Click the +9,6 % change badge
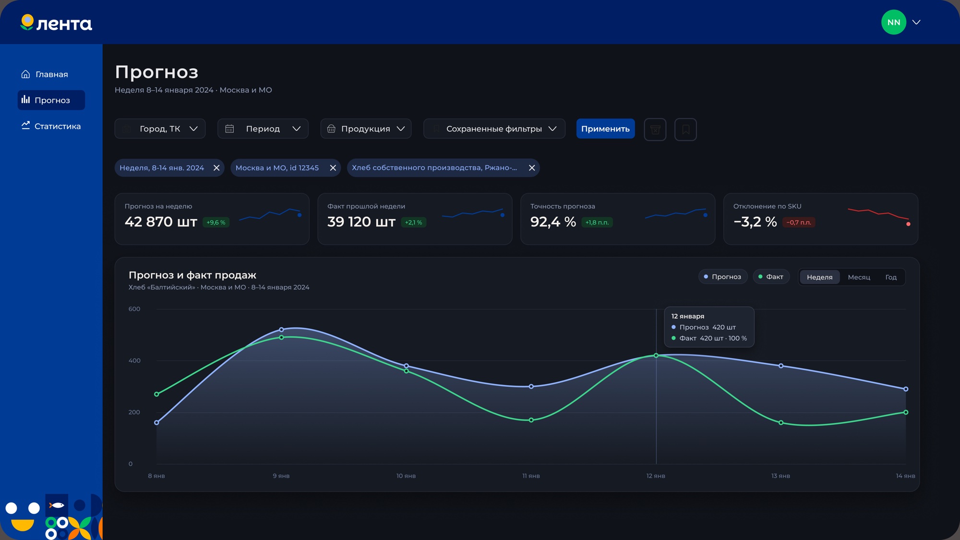The image size is (960, 540). point(216,222)
